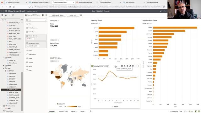
Task: Select QUARTER_NAME in the data tree
Action: click(14, 98)
